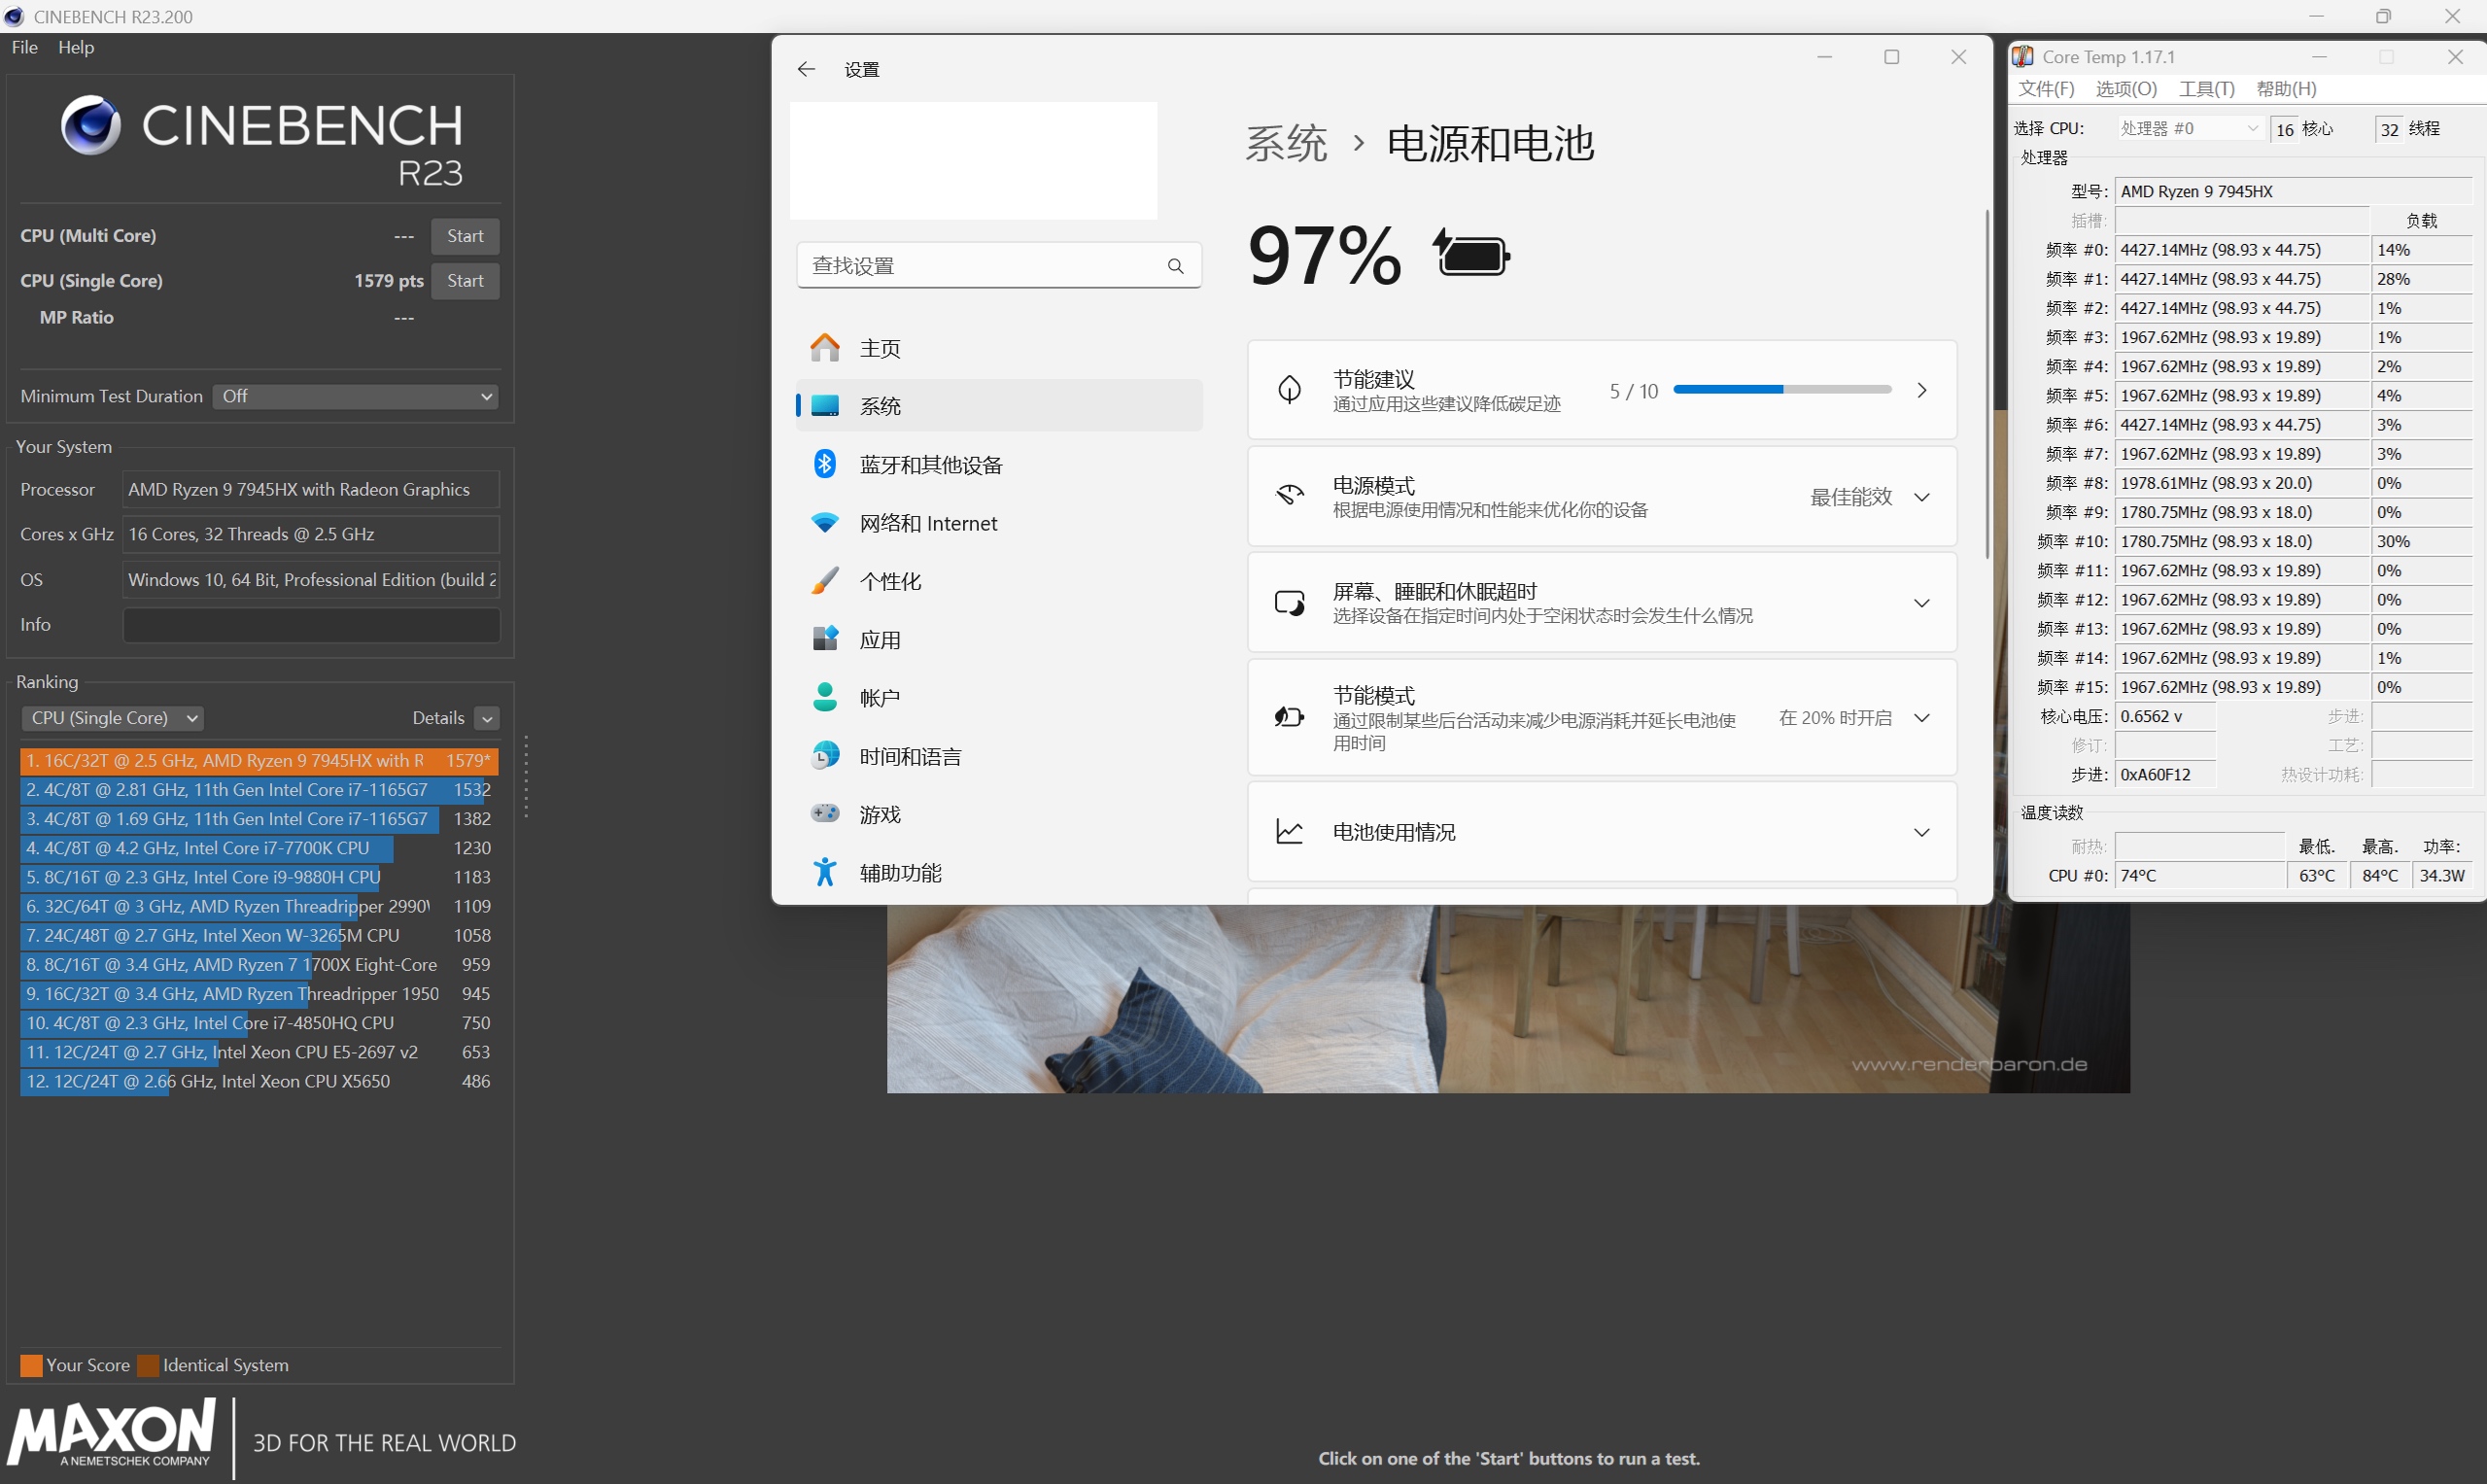Open the Minimum Test Duration dropdown
This screenshot has width=2487, height=1484.
pyautogui.click(x=356, y=397)
